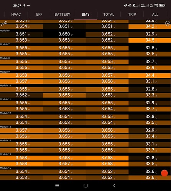Tap the 32.6 C temperature in Module 16
171x191 pixels.
(150, 172)
